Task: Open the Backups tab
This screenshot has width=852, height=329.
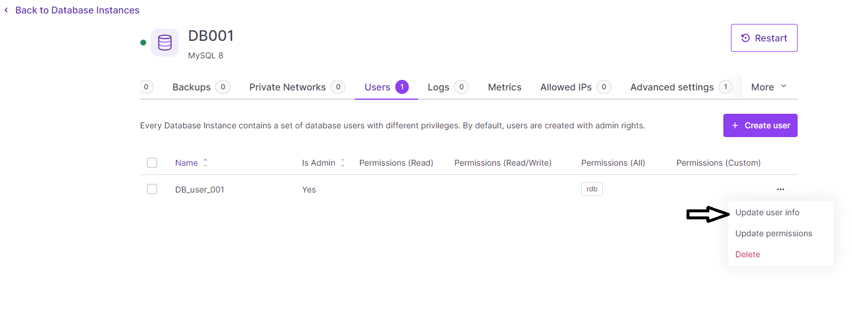Action: click(191, 87)
